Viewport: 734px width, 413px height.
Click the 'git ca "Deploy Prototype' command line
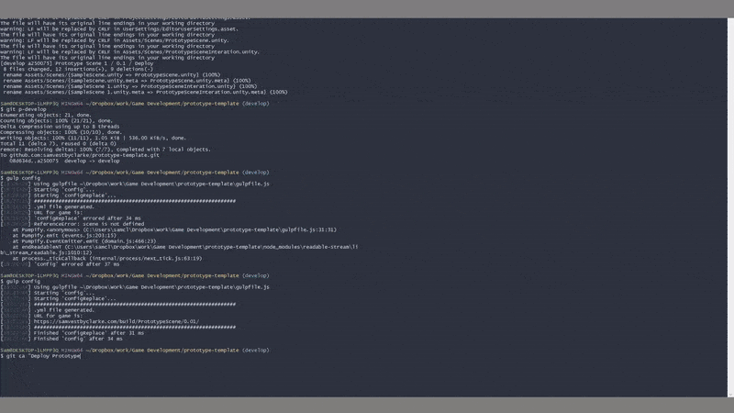coord(42,355)
